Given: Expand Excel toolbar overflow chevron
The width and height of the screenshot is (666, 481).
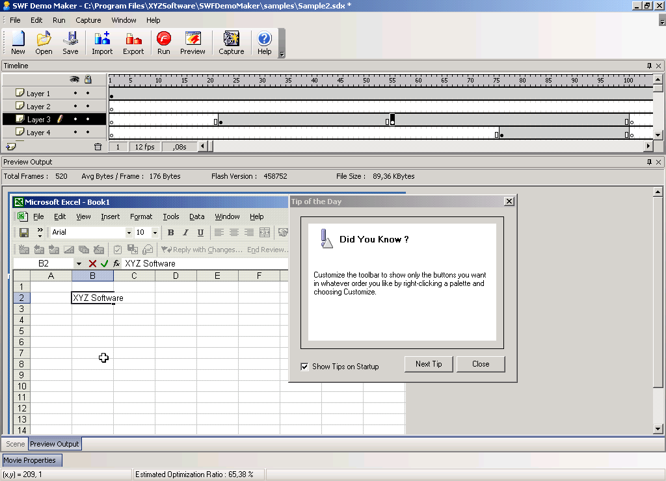Looking at the screenshot, I should click(40, 232).
